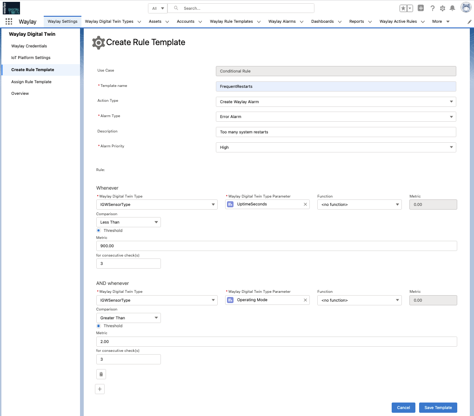Open the Help question mark icon
The height and width of the screenshot is (416, 474).
[433, 8]
